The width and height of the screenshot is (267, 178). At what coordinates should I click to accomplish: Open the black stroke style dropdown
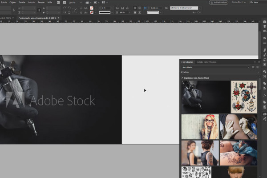coord(112,12)
